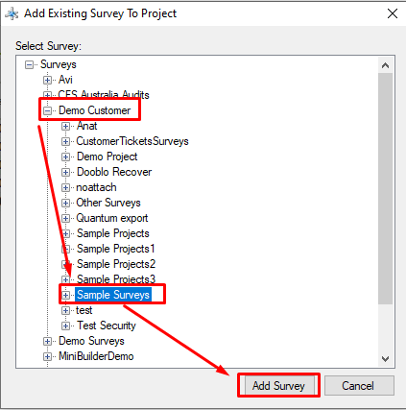
Task: Select the Demo Surveys tree item
Action: coord(91,341)
